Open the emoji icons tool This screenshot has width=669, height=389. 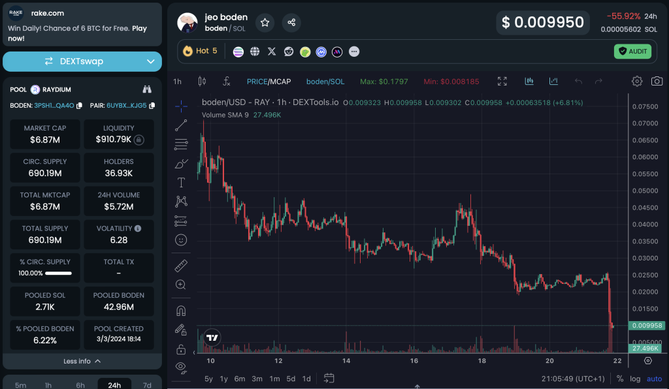[x=181, y=240]
